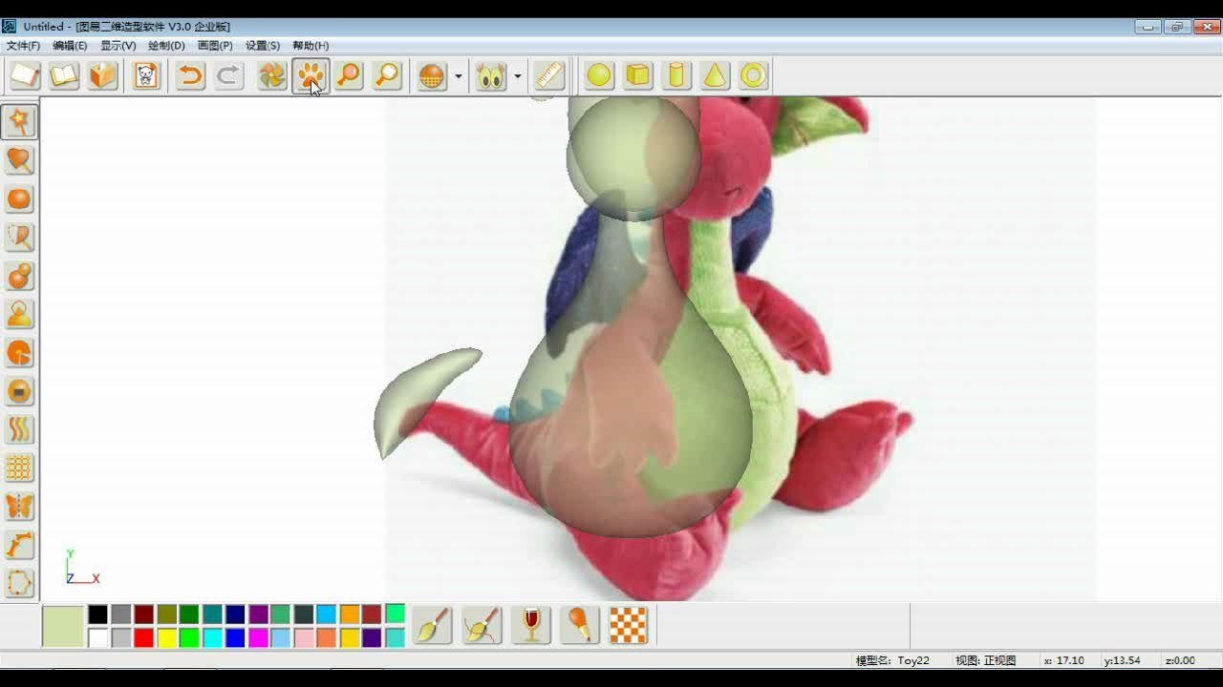Open the 文件(F) menu
Screen dimensions: 1223x687
23,45
